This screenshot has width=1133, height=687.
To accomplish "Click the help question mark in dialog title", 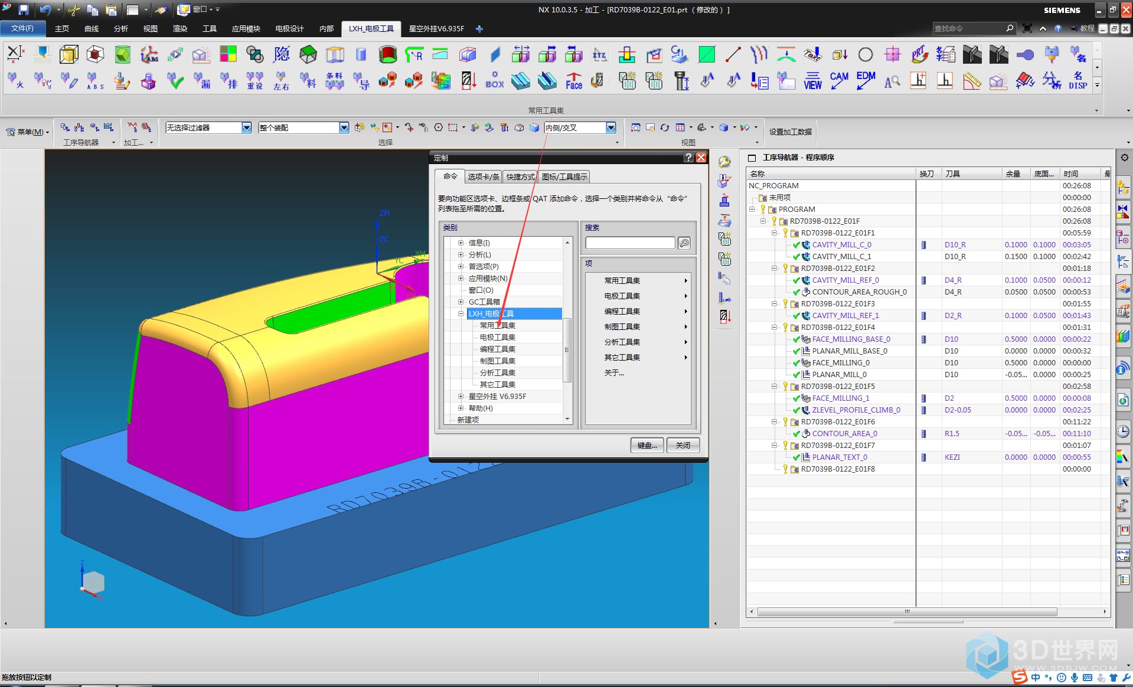I will pyautogui.click(x=688, y=158).
